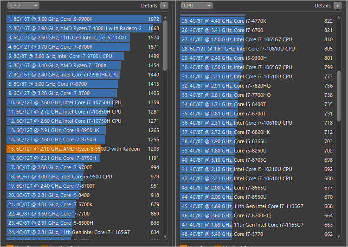Click scroll up arrow of left list
Viewport: 348px width, 247px height.
click(165, 17)
